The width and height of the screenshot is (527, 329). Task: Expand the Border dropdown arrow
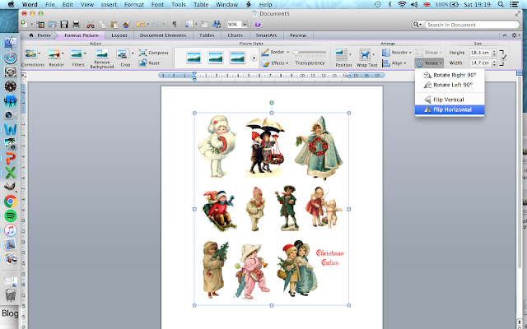coord(287,53)
